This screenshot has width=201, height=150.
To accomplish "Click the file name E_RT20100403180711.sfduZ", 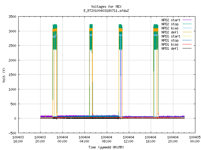I will pyautogui.click(x=106, y=11).
